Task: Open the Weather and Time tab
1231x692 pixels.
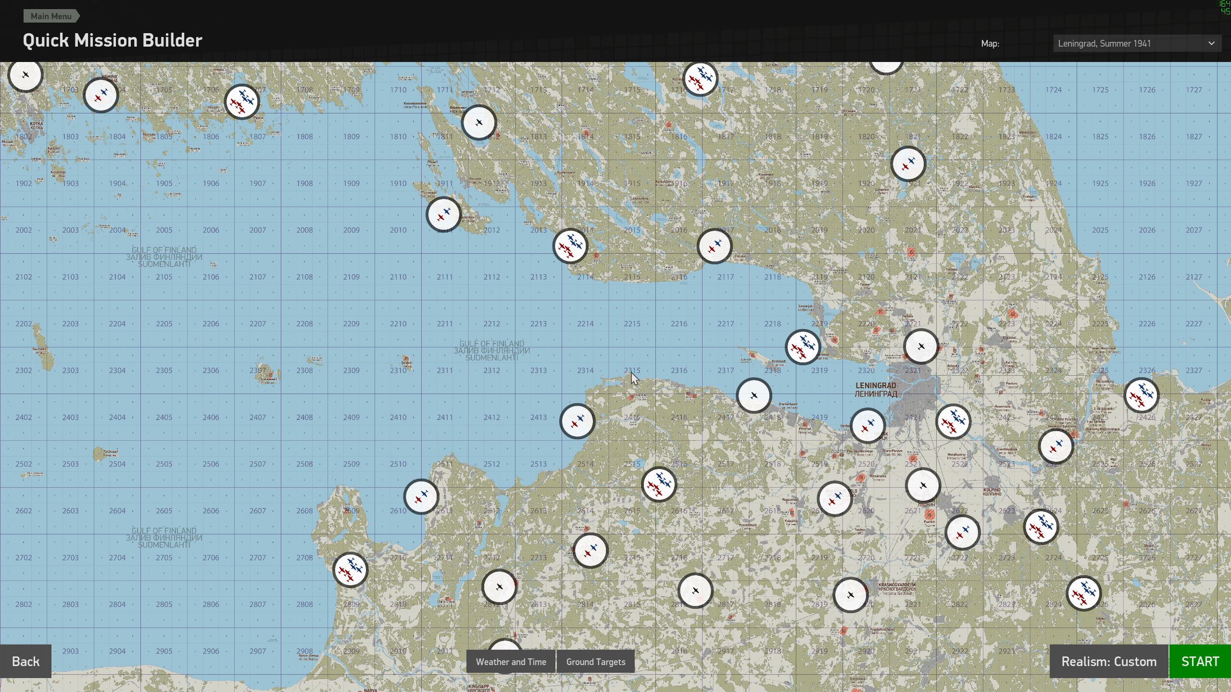Action: pyautogui.click(x=511, y=662)
